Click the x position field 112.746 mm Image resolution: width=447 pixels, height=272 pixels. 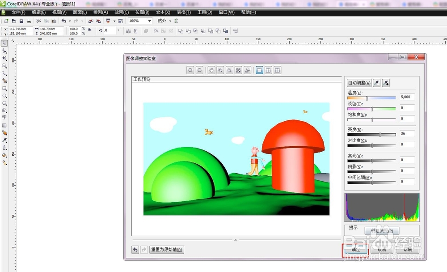(21, 29)
